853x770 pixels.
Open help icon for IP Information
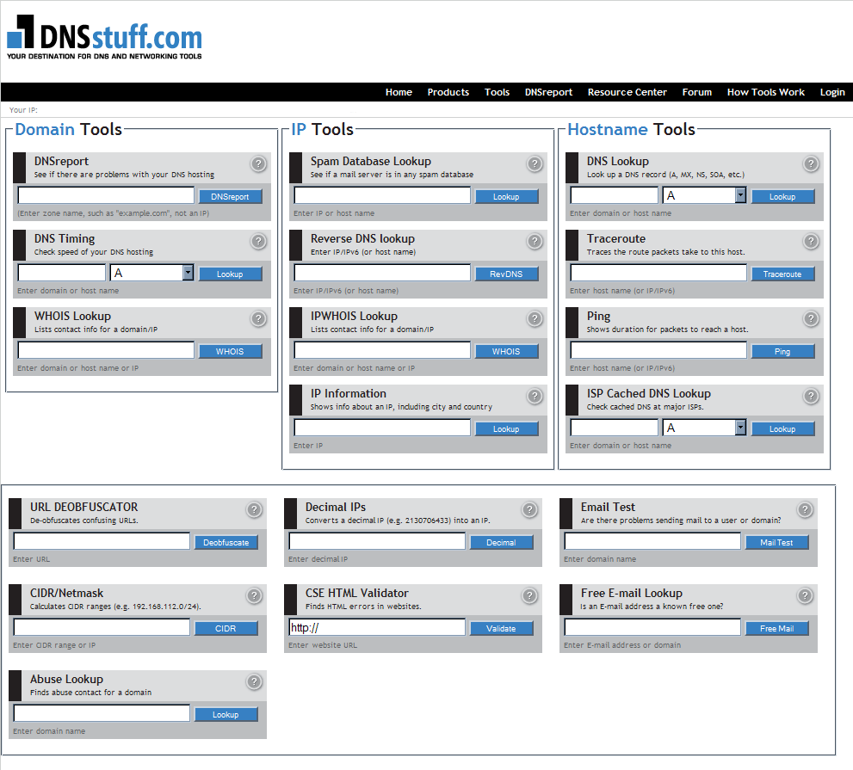tap(535, 396)
